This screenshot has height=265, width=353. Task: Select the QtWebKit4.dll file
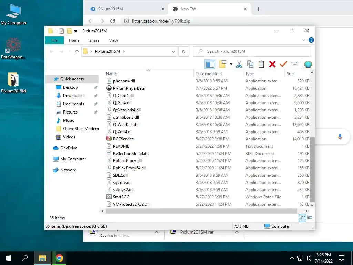[x=125, y=125]
